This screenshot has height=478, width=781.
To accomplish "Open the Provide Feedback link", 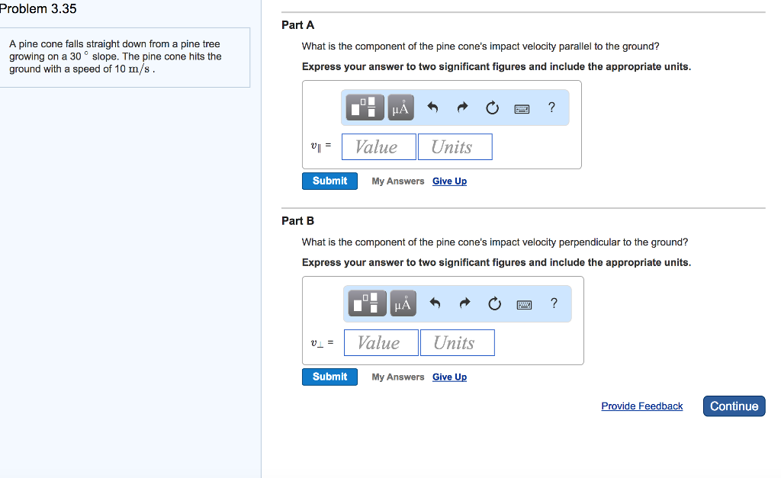I will click(641, 406).
